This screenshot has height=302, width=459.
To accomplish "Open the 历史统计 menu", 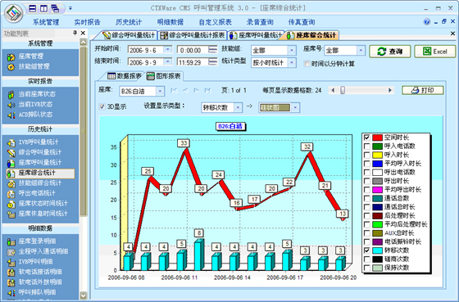I will tap(129, 22).
